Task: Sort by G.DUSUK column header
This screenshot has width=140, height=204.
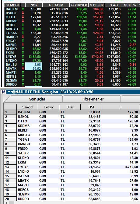Action: (96, 5)
